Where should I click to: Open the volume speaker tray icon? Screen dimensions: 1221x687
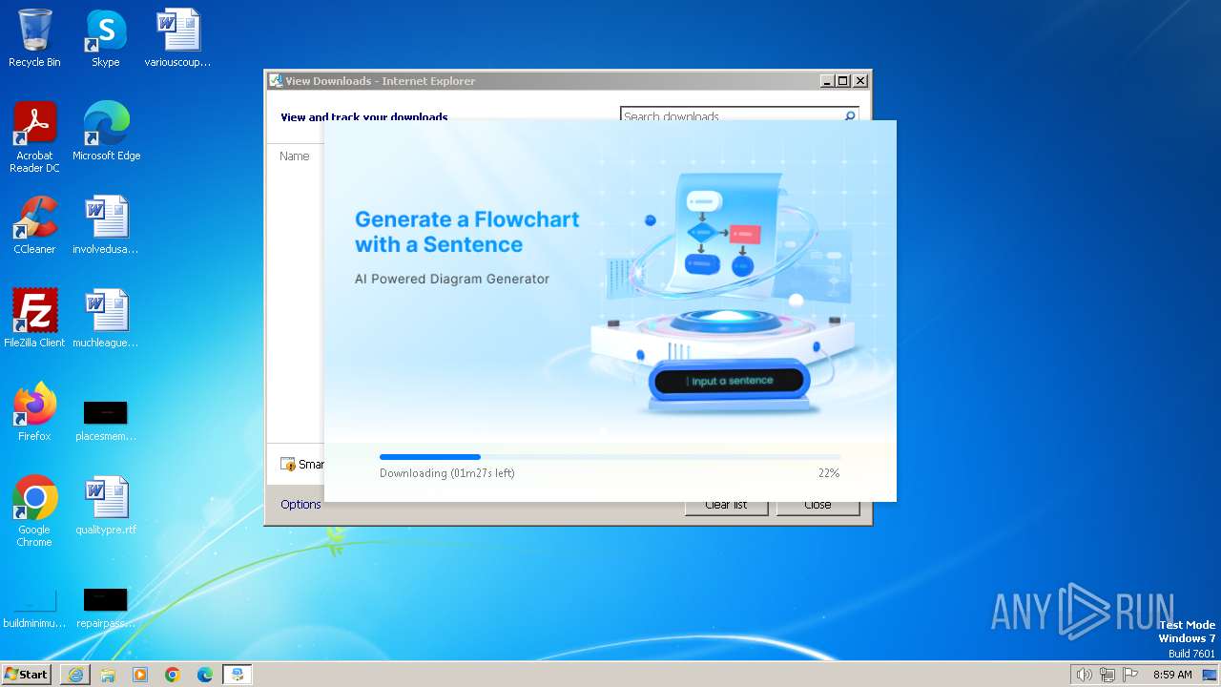click(1084, 675)
